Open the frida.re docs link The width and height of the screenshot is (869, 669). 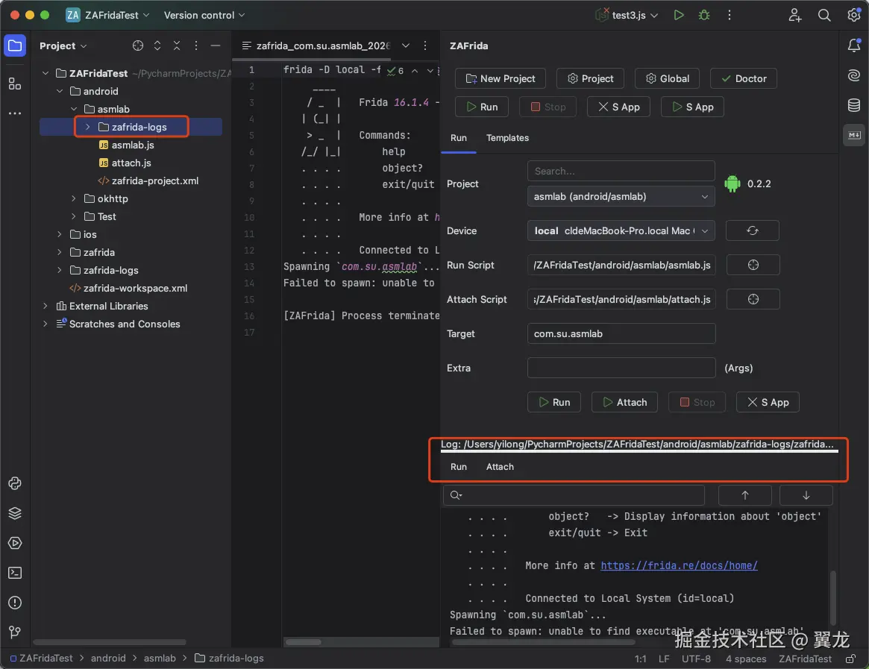click(679, 565)
